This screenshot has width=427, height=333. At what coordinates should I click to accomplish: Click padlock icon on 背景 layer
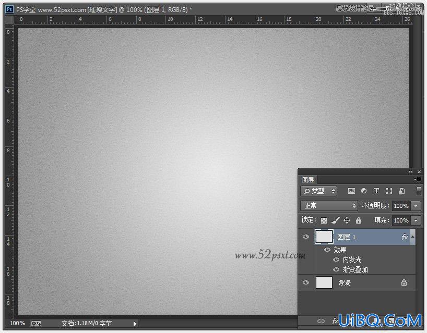tap(404, 282)
